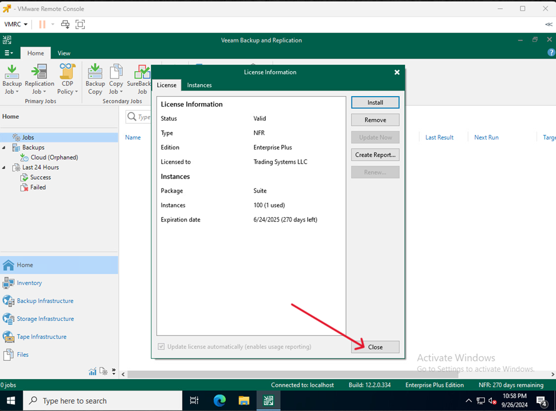556x411 pixels.
Task: Open Tape Infrastructure view
Action: pos(41,337)
